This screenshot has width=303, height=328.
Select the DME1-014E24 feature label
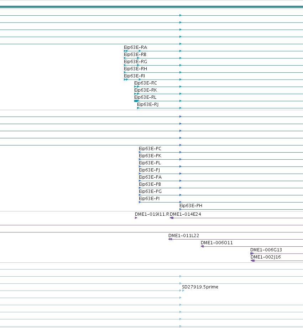pyautogui.click(x=186, y=214)
